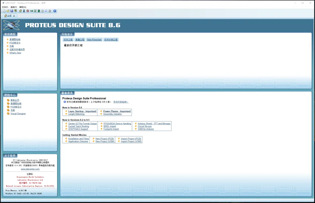Open PCB板设计 in the help center
315x203 pixels.
click(x=16, y=107)
